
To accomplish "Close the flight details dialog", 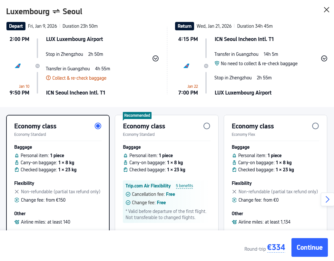I will click(x=326, y=10).
